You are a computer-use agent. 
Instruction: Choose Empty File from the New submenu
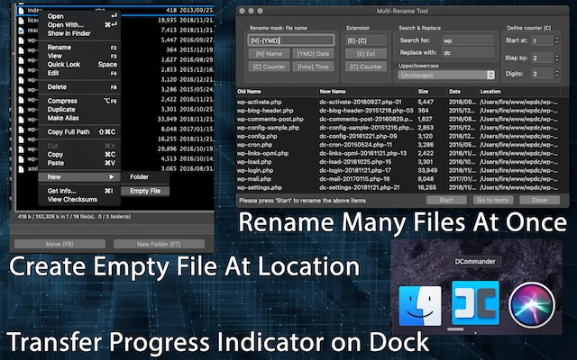point(145,191)
